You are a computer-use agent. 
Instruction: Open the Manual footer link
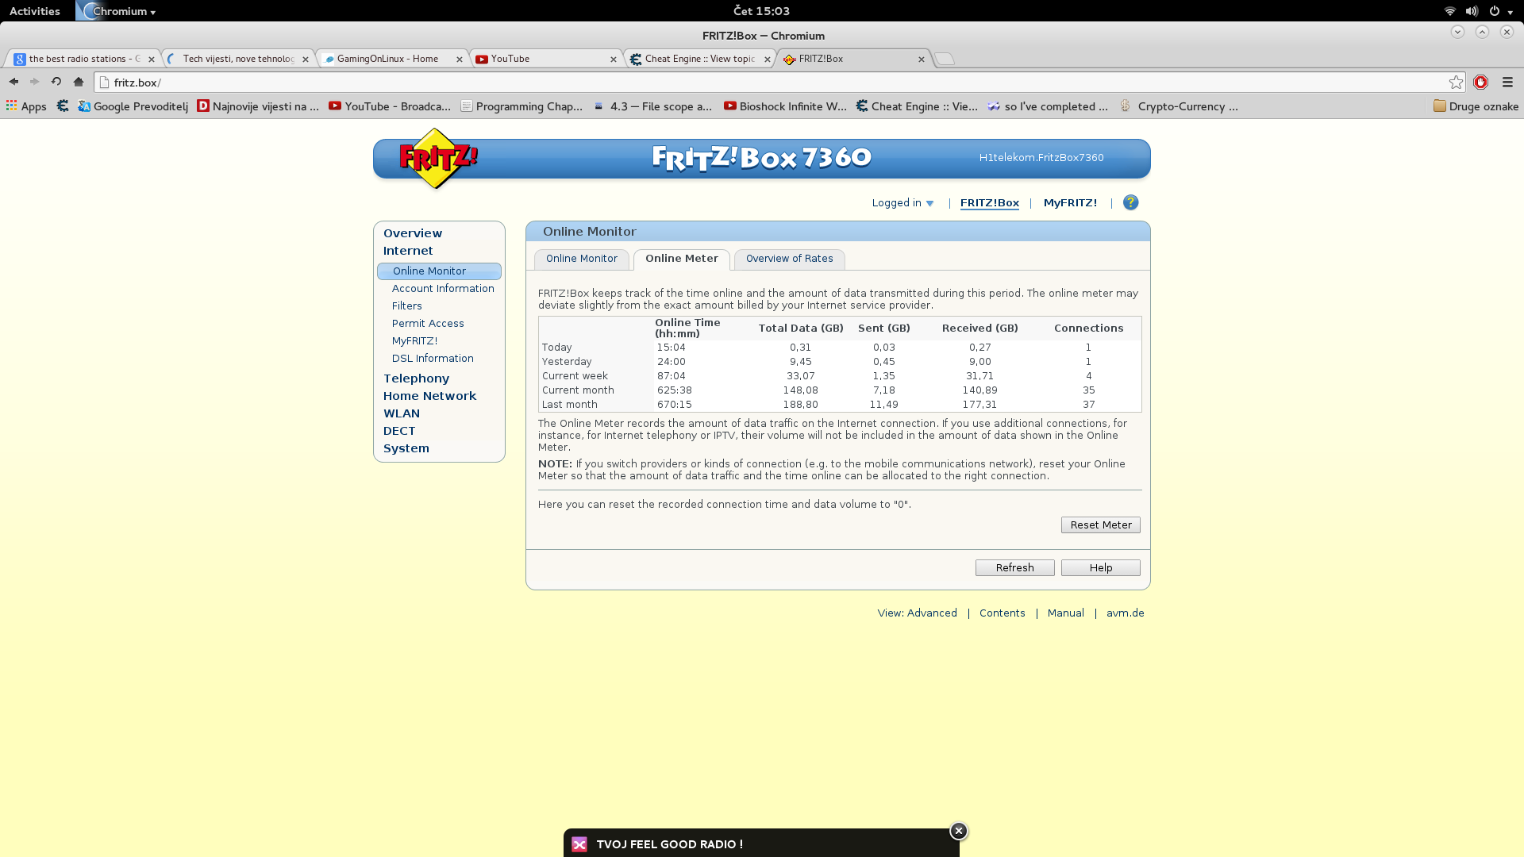coord(1066,613)
